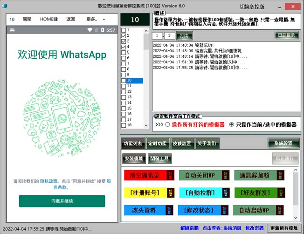
Task: Open settings icon beside [自動拉群]
Action: coord(226,193)
